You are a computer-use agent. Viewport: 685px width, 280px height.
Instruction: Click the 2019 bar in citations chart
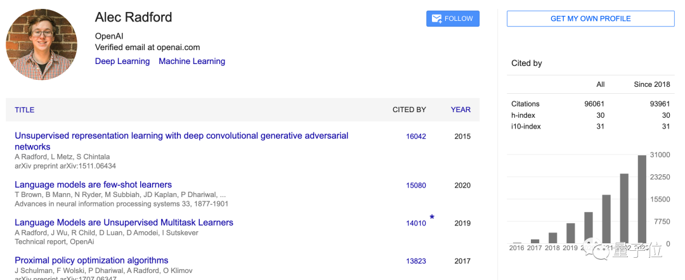coord(571,232)
